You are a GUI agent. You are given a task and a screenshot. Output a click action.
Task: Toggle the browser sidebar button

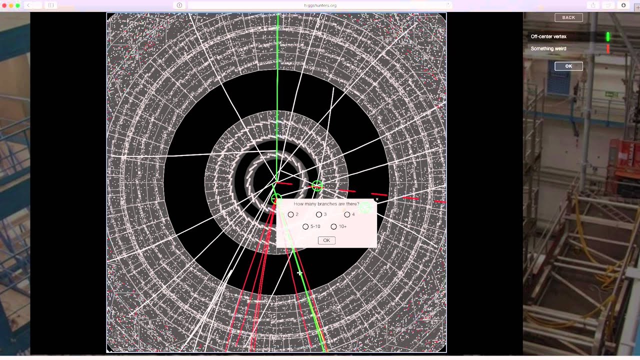tap(50, 5)
